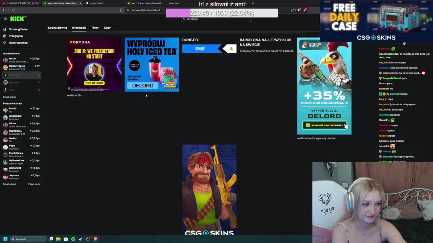Open Przeglądaj in left sidebar

pos(13,36)
